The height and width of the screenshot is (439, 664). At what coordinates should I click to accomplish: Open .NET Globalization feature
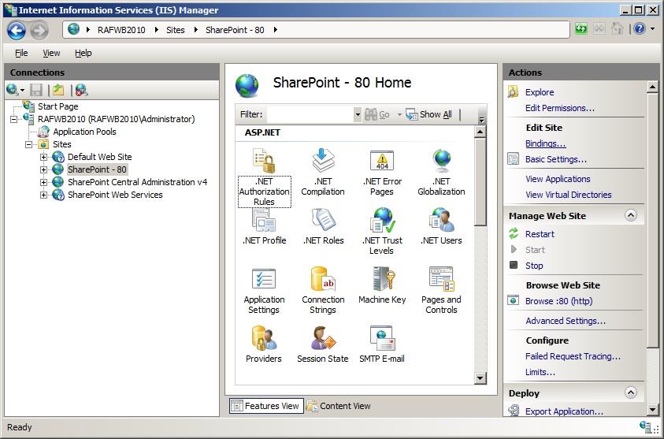(x=441, y=173)
